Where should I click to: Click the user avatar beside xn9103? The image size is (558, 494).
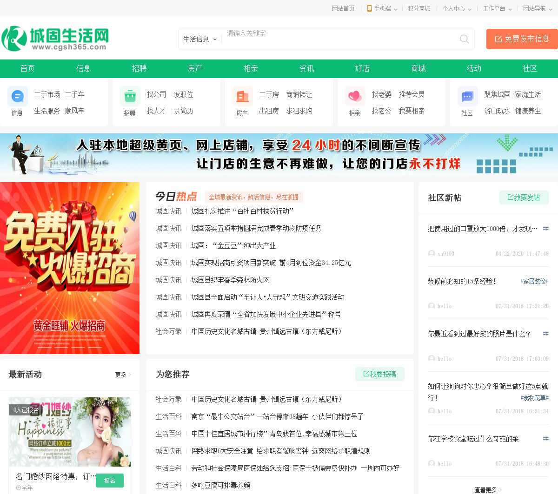click(432, 254)
